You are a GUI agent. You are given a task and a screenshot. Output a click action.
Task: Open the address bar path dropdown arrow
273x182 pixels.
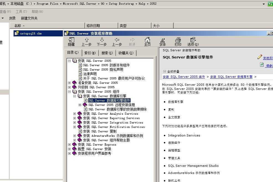tap(264, 4)
